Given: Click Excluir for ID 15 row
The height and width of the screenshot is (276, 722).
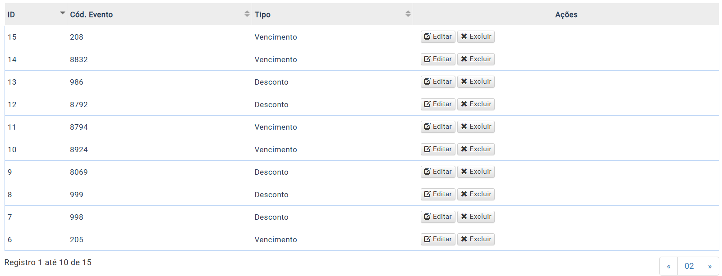Looking at the screenshot, I should [x=476, y=36].
